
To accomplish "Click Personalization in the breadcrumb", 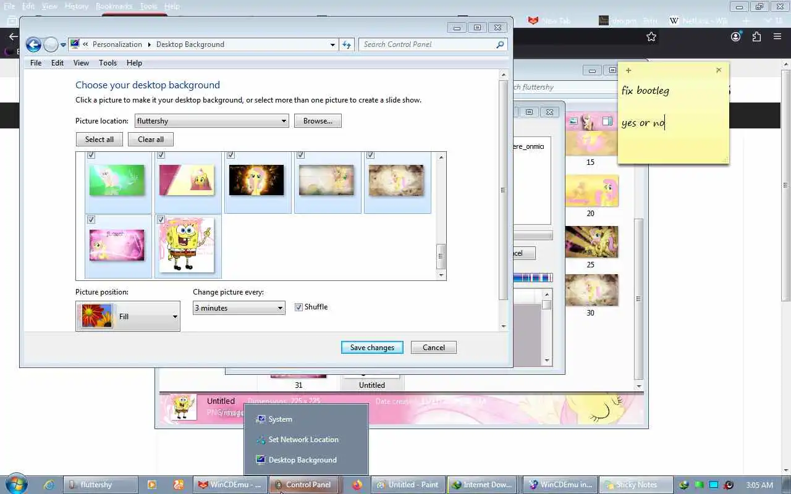I will click(x=117, y=44).
